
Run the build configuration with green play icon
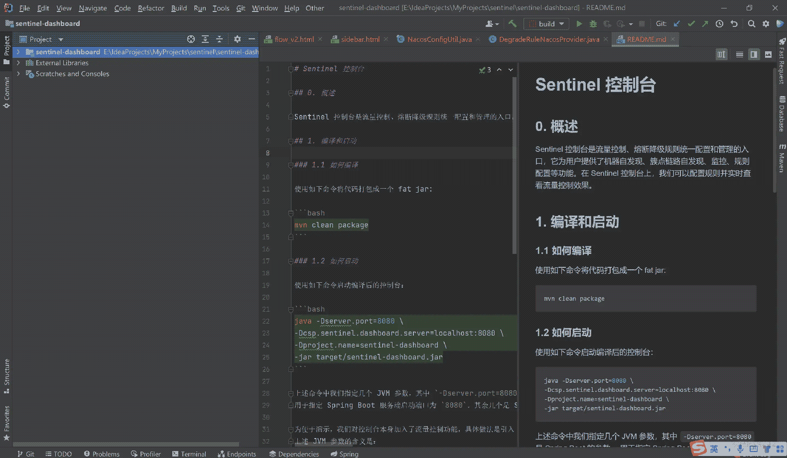579,24
